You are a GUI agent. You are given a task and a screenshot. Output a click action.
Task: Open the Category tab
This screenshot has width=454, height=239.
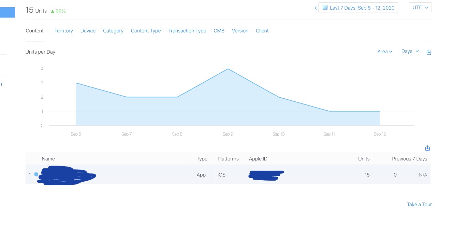pyautogui.click(x=113, y=31)
